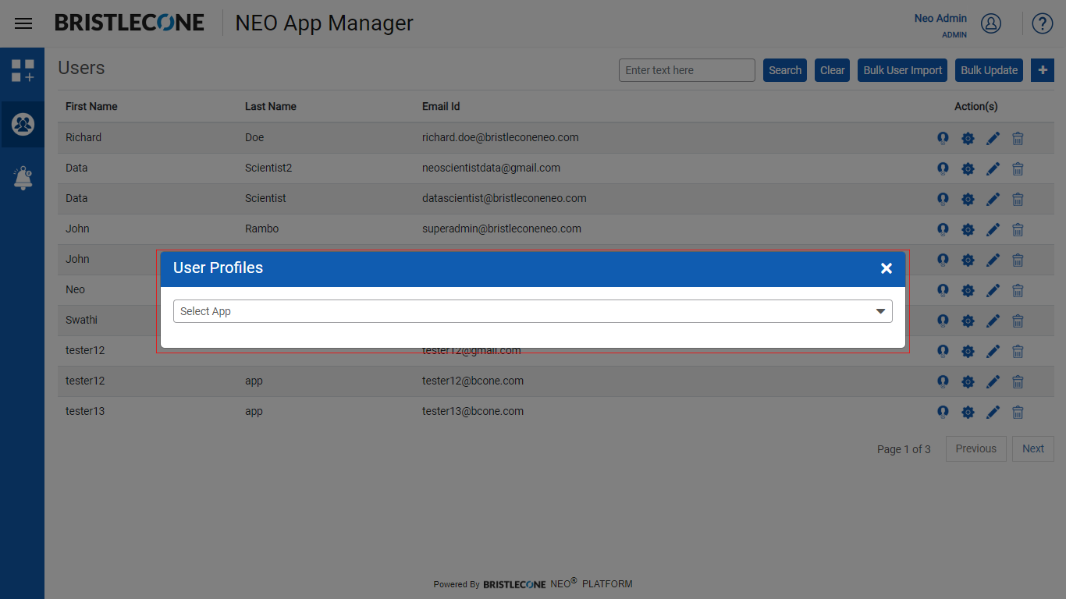
Task: Go to the Next page
Action: (x=1033, y=448)
